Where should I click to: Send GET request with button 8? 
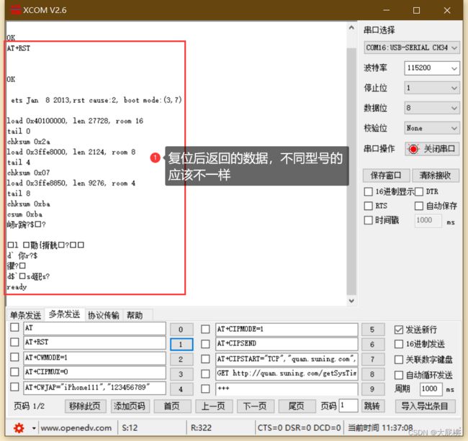coord(373,374)
